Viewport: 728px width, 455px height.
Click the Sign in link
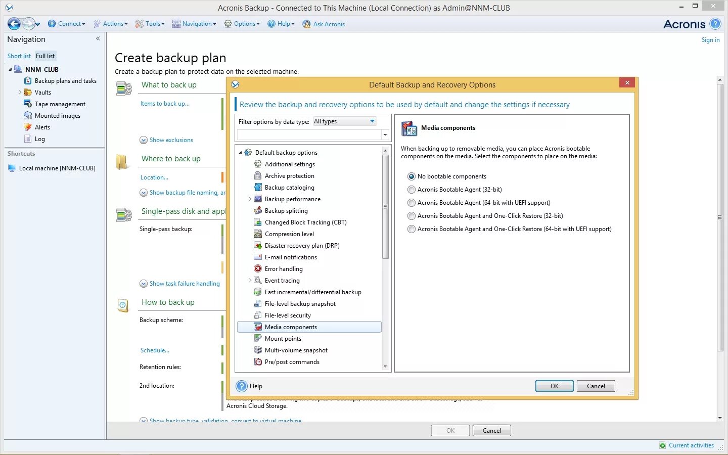click(710, 40)
